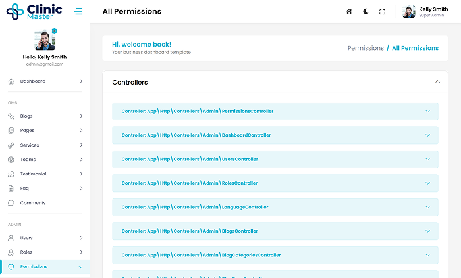The image size is (461, 278).
Task: Click the home icon in the header
Action: [349, 12]
